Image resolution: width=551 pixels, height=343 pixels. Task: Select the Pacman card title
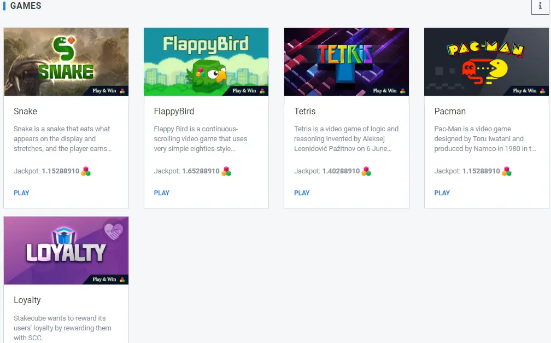(450, 111)
